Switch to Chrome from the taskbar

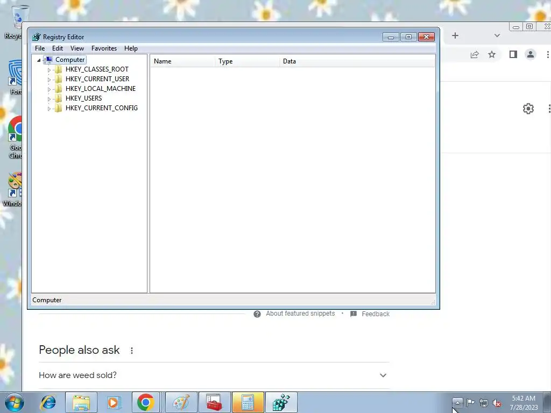146,402
